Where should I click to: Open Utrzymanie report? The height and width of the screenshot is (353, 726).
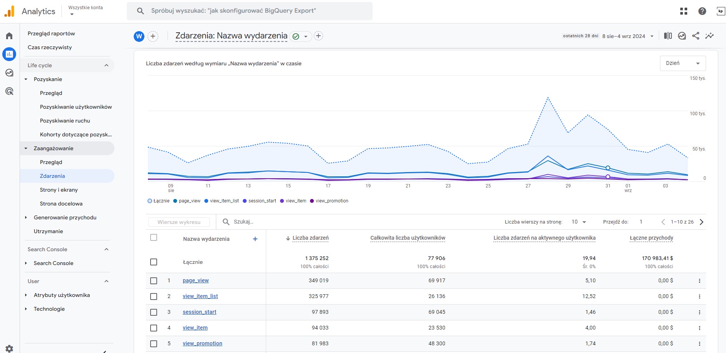click(x=48, y=231)
